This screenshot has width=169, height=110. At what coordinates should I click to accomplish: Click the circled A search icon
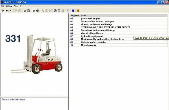pyautogui.click(x=55, y=11)
